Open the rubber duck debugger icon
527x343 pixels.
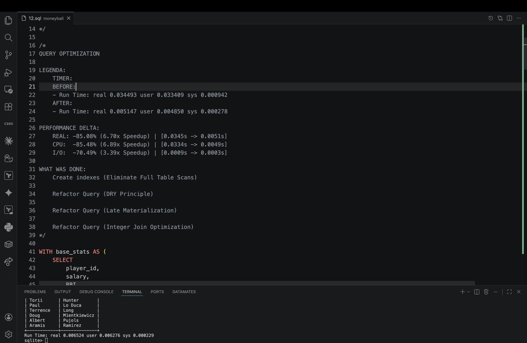8,158
